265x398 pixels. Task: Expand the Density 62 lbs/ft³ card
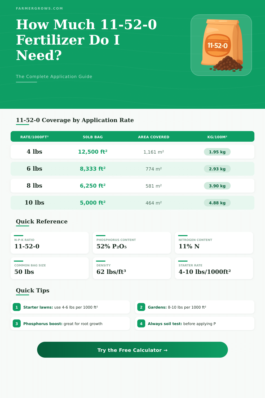[x=132, y=268]
